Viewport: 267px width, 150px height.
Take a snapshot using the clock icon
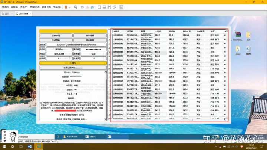pos(82,7)
